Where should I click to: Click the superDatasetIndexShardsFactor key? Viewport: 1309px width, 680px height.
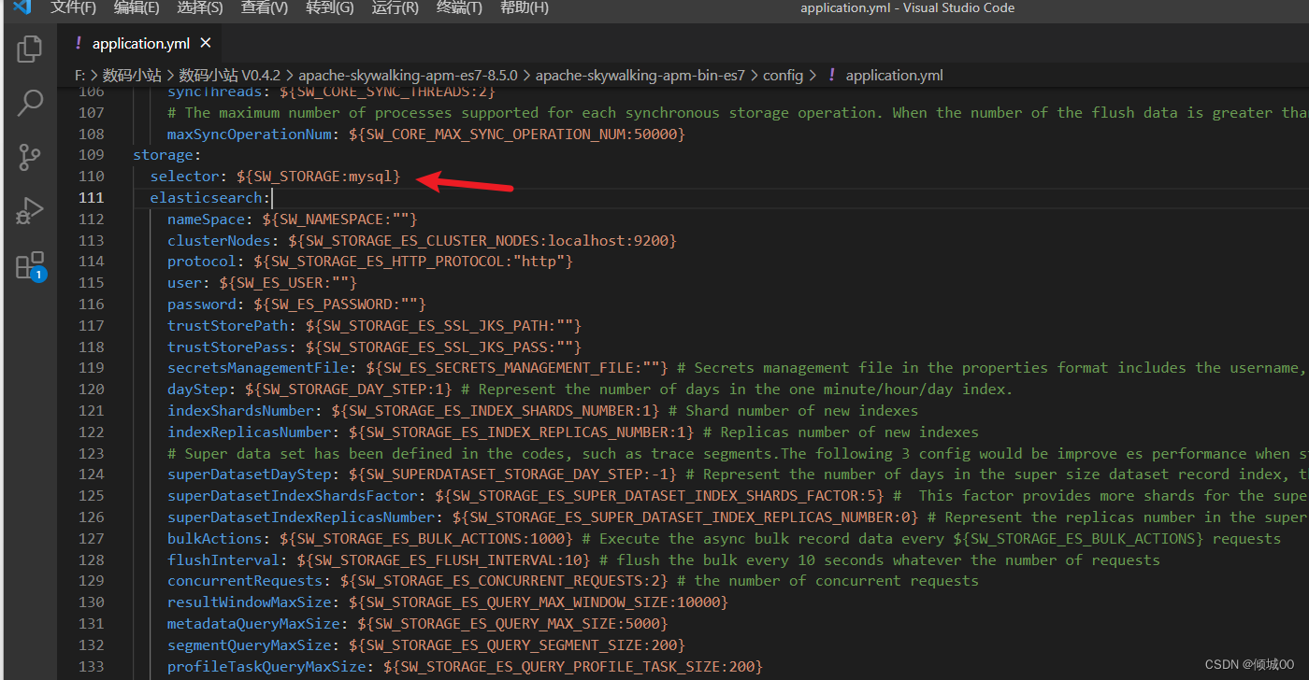point(292,496)
